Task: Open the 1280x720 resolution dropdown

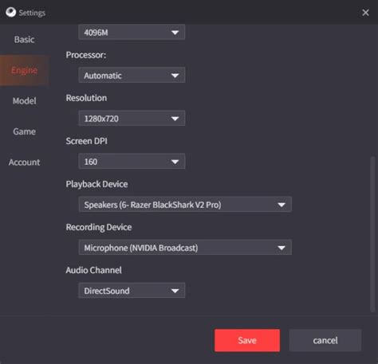Action: [x=132, y=118]
